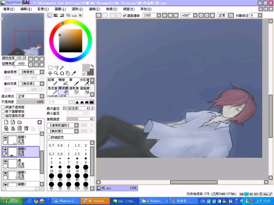Hide layer 圖層7 via eye icon
The width and height of the screenshot is (274, 205).
pos(5,138)
